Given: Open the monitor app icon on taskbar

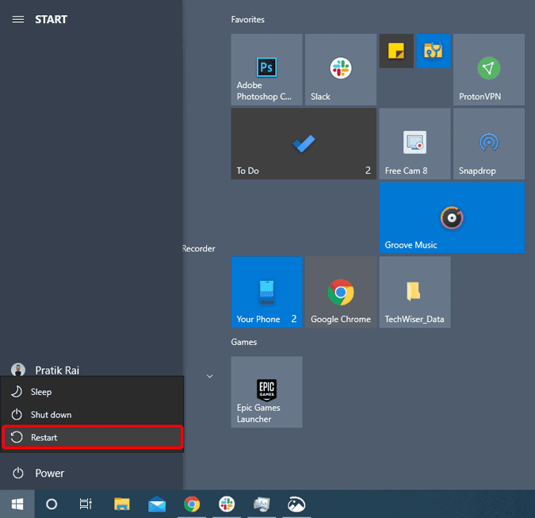Looking at the screenshot, I should [262, 504].
